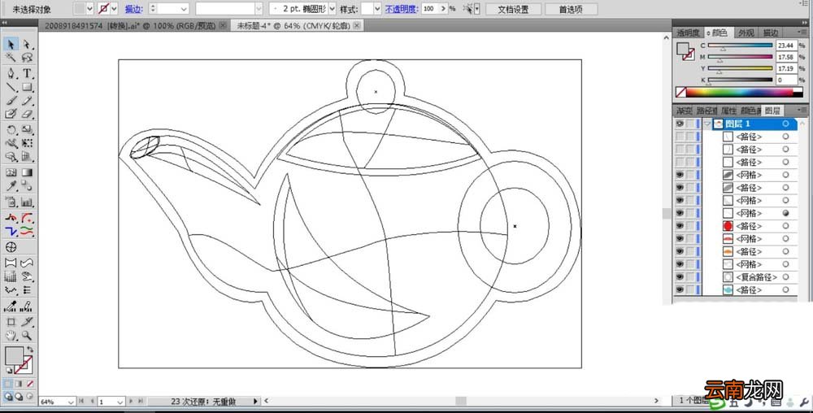Select the Artboard tool
This screenshot has height=413, width=813.
11,321
